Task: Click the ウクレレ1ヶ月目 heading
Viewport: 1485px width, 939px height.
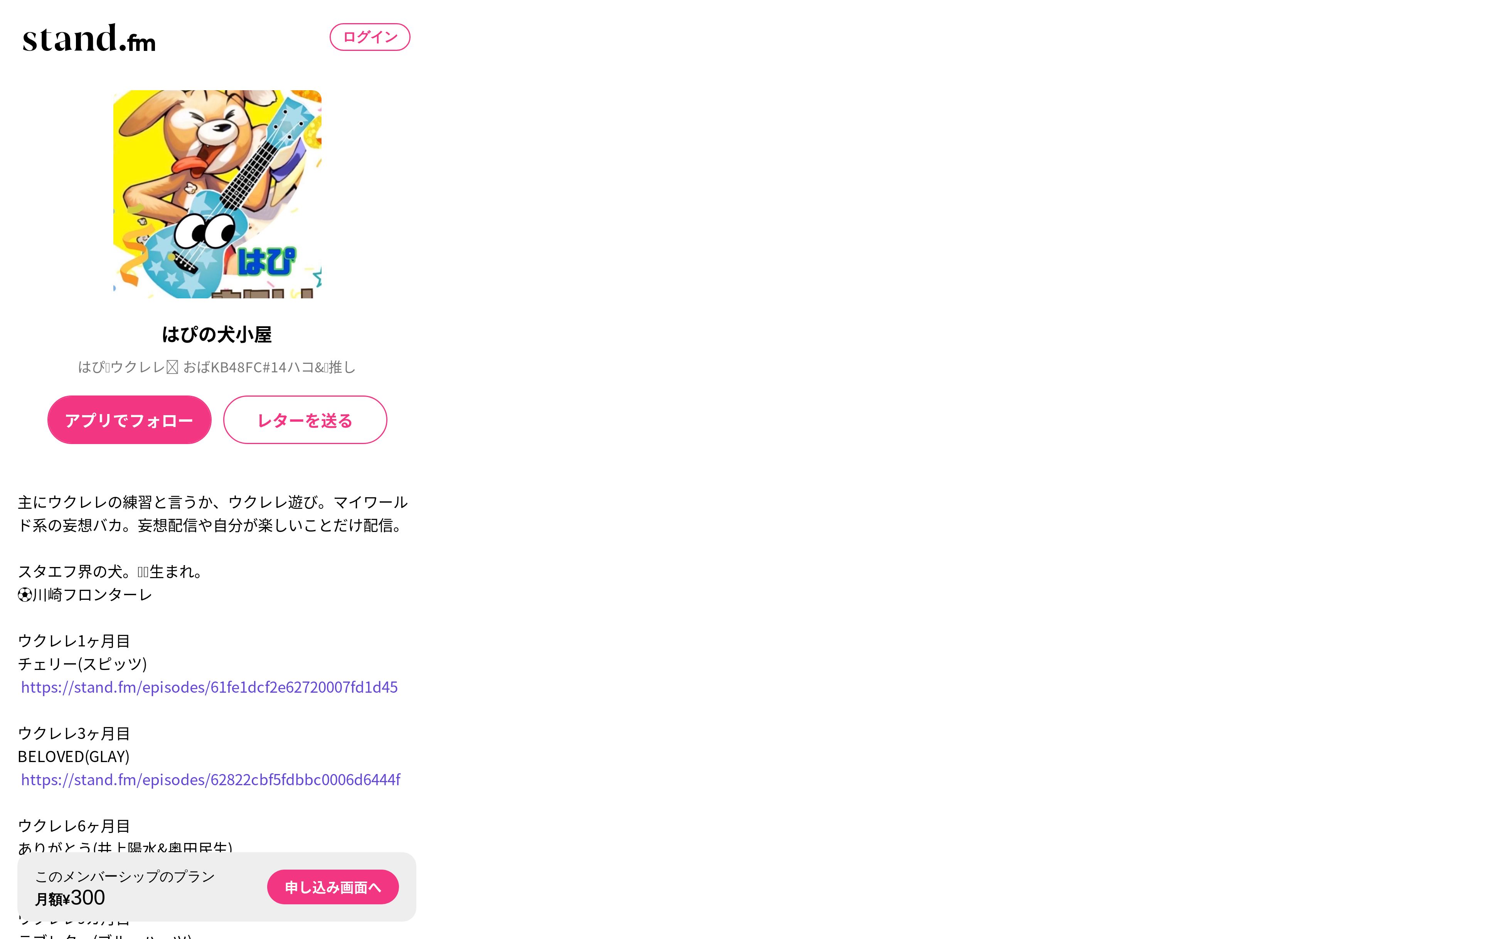Action: pyautogui.click(x=74, y=641)
